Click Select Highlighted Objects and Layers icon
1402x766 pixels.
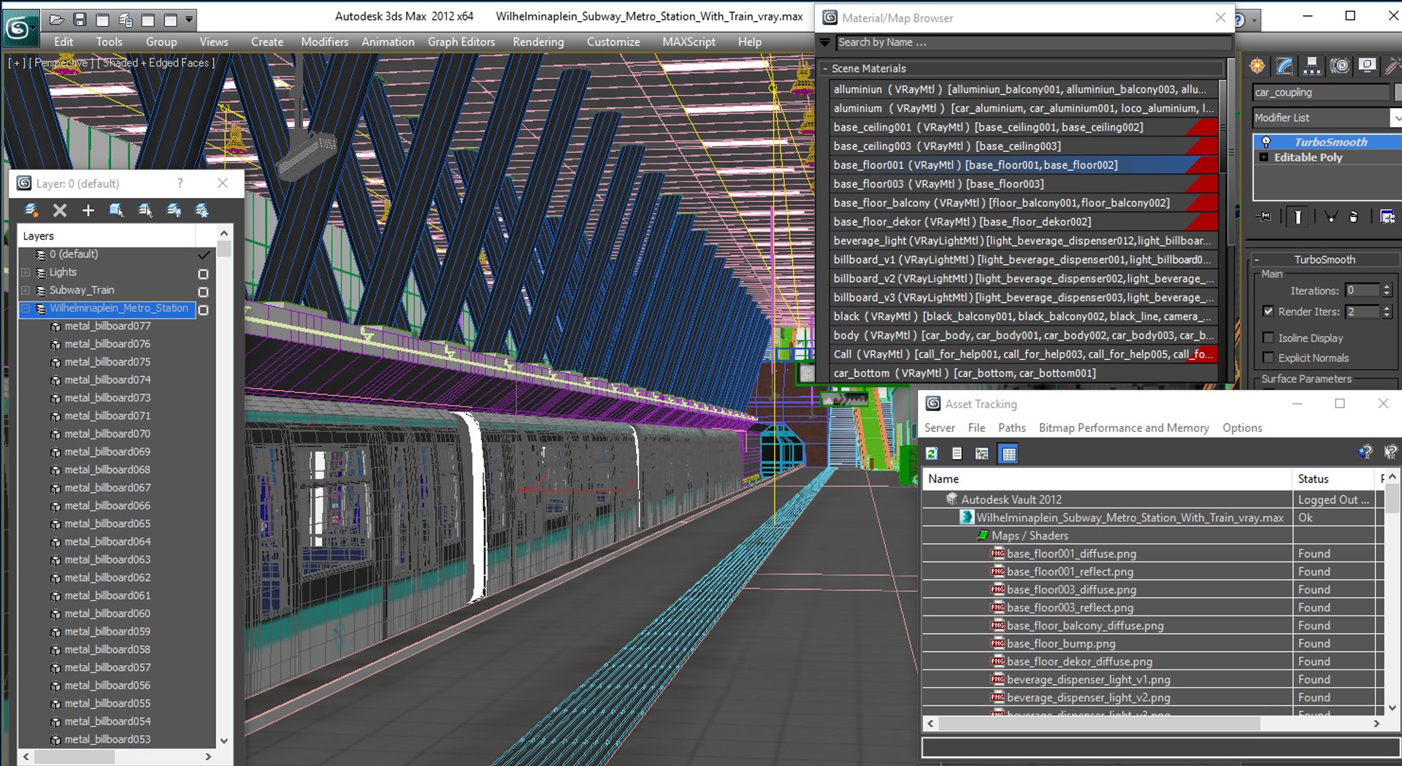pyautogui.click(x=117, y=210)
